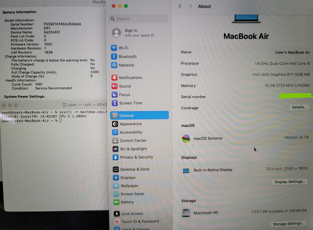Image resolution: width=313 pixels, height=230 pixels.
Task: Click the Version 14.7.6 text
Action: click(x=297, y=137)
